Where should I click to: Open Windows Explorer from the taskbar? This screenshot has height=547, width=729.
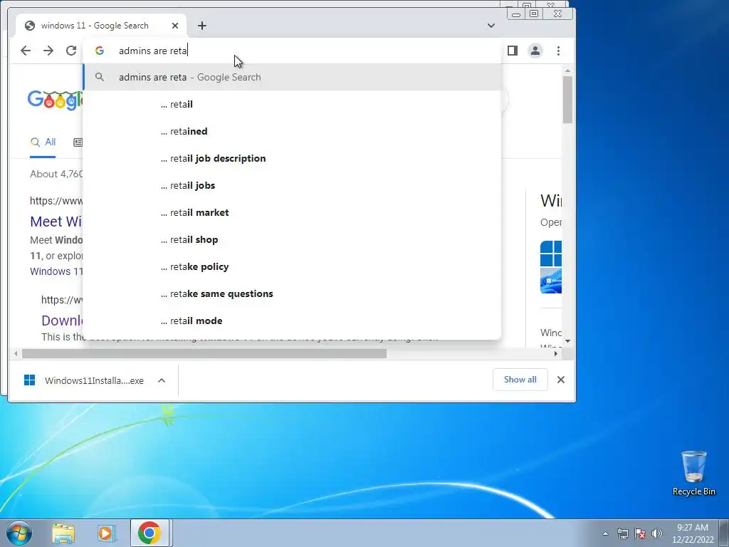click(63, 533)
